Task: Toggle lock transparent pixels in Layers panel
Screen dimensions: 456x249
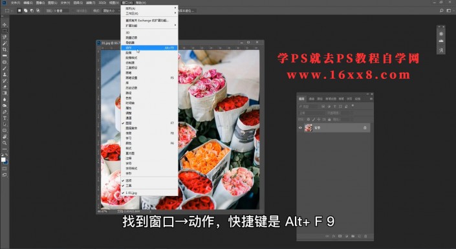Action: (x=309, y=119)
